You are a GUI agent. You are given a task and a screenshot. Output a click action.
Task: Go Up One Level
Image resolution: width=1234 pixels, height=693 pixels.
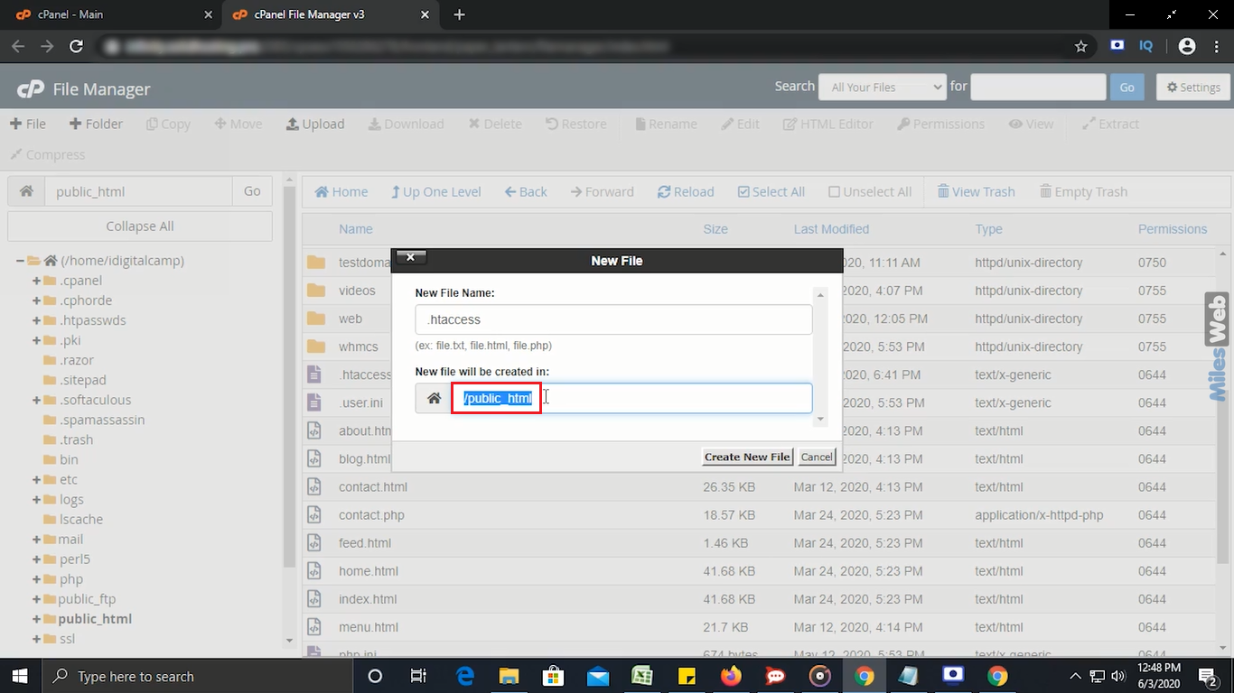[x=436, y=191]
